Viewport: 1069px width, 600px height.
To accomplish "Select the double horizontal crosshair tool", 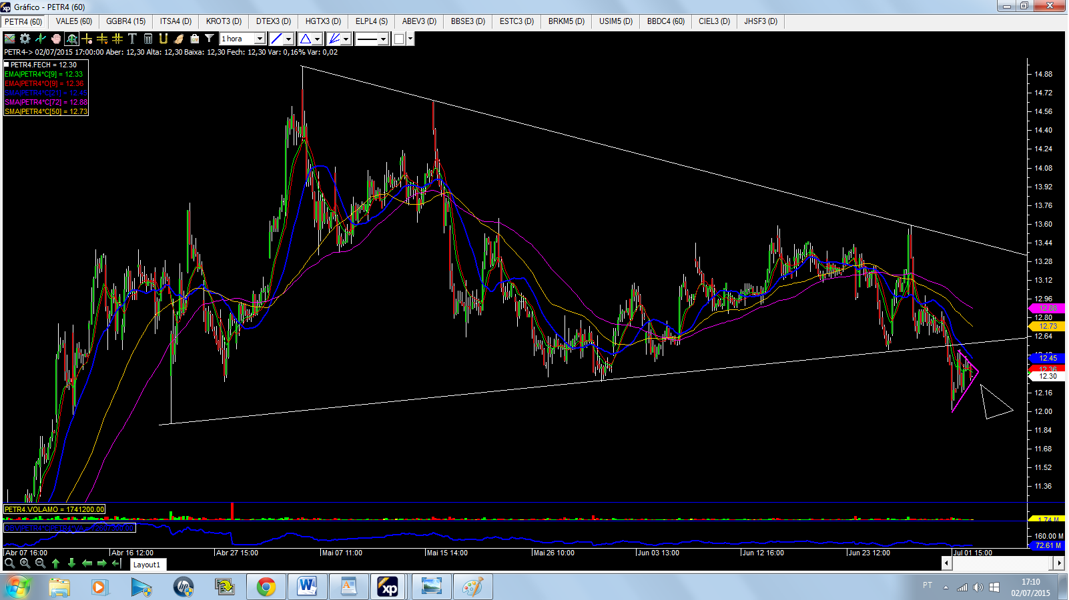I will pyautogui.click(x=102, y=39).
